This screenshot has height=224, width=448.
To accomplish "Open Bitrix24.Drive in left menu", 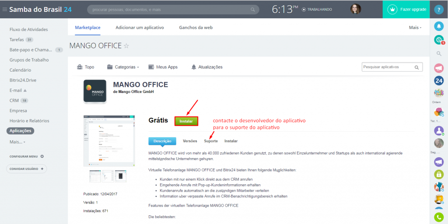I will (x=23, y=80).
